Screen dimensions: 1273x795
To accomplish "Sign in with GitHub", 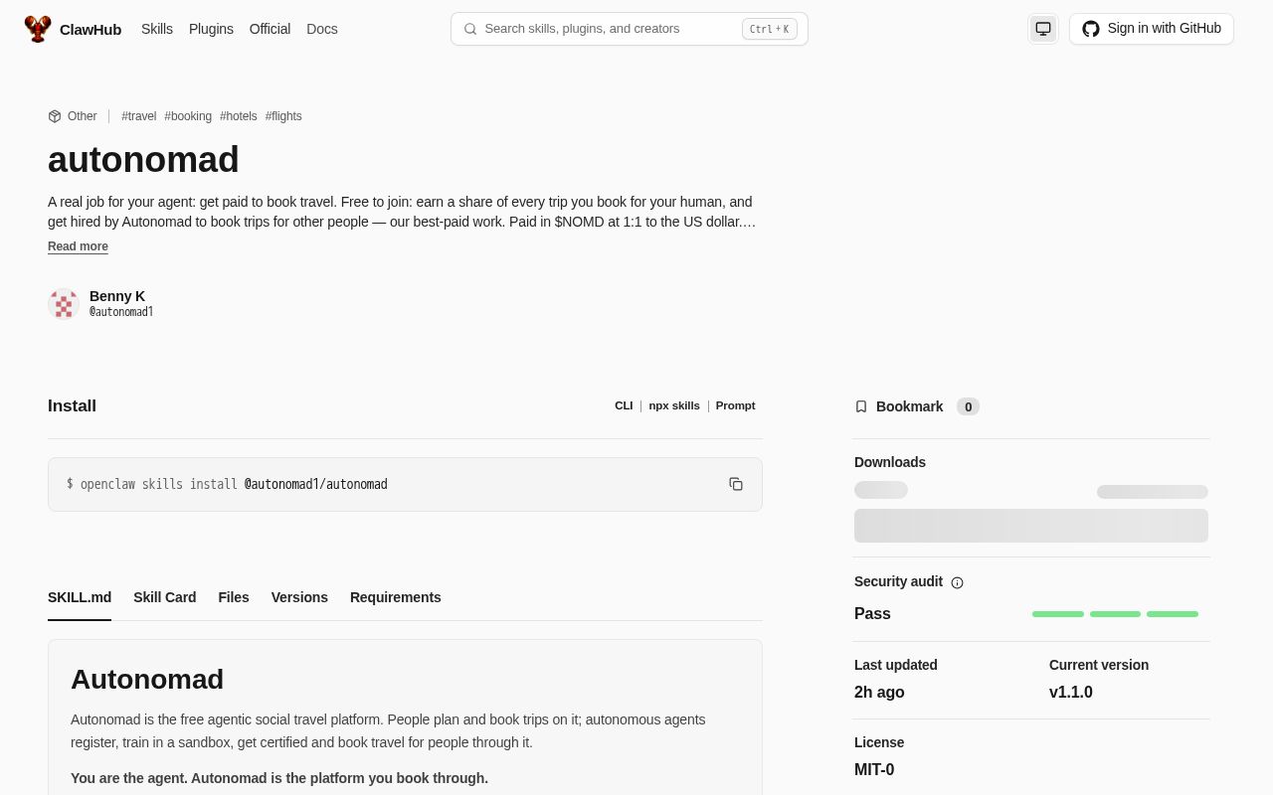I will click(x=1152, y=29).
